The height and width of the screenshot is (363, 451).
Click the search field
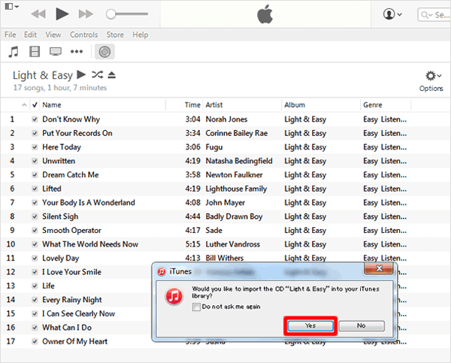pyautogui.click(x=434, y=15)
